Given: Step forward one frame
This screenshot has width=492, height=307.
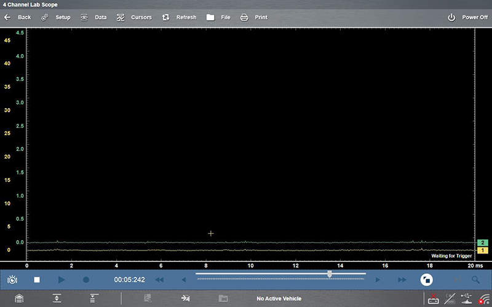Looking at the screenshot, I should (378, 279).
